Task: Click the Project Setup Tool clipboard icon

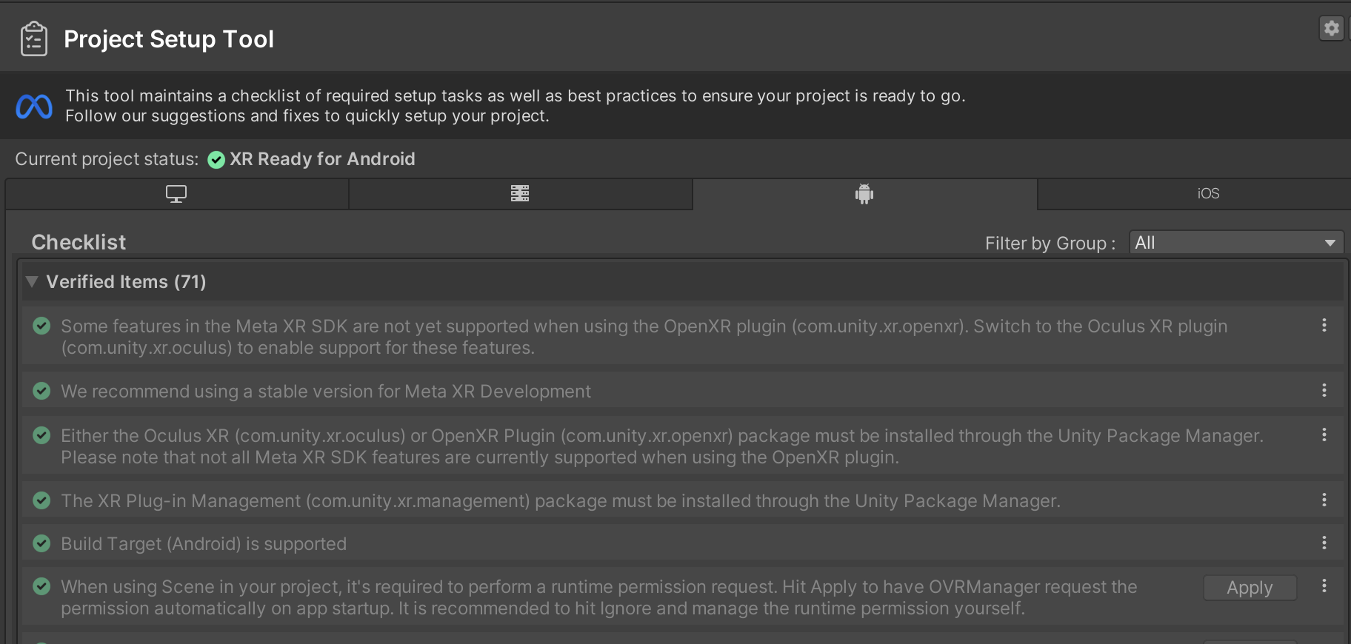Action: (x=34, y=38)
